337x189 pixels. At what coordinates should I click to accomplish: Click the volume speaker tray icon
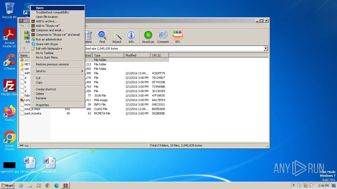[x=299, y=186]
